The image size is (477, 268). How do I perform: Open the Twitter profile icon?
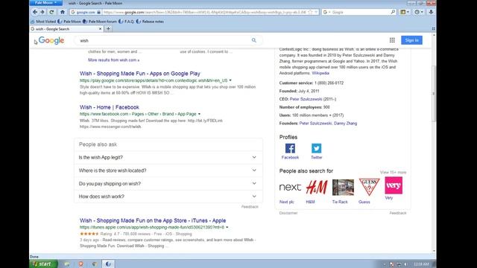316,148
